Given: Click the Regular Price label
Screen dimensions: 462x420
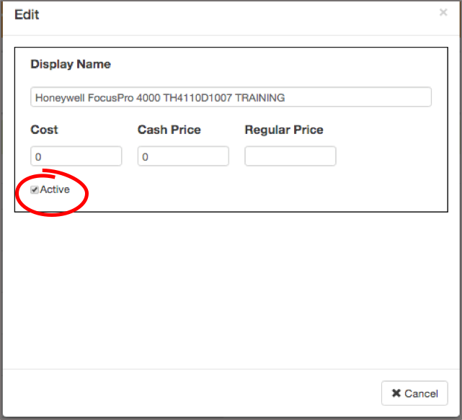Looking at the screenshot, I should [x=284, y=130].
